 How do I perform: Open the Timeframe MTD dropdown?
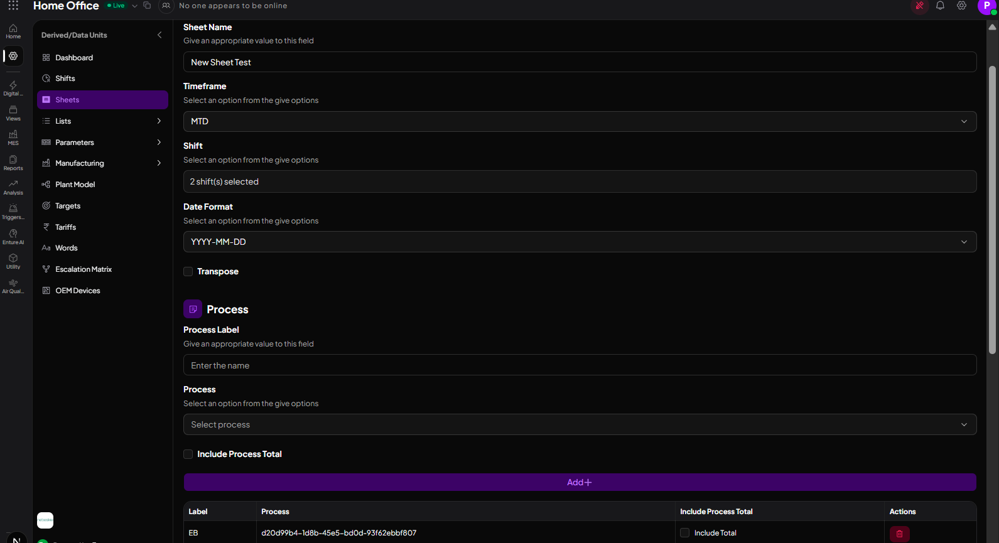pyautogui.click(x=580, y=121)
